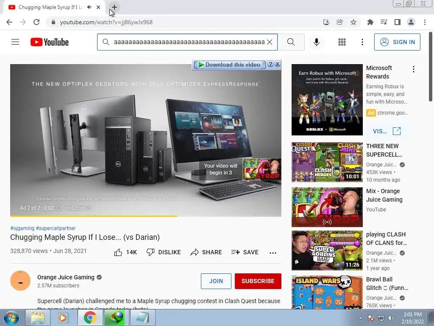434x326 pixels.
Task: Open help on the download bar
Action: coord(271,64)
